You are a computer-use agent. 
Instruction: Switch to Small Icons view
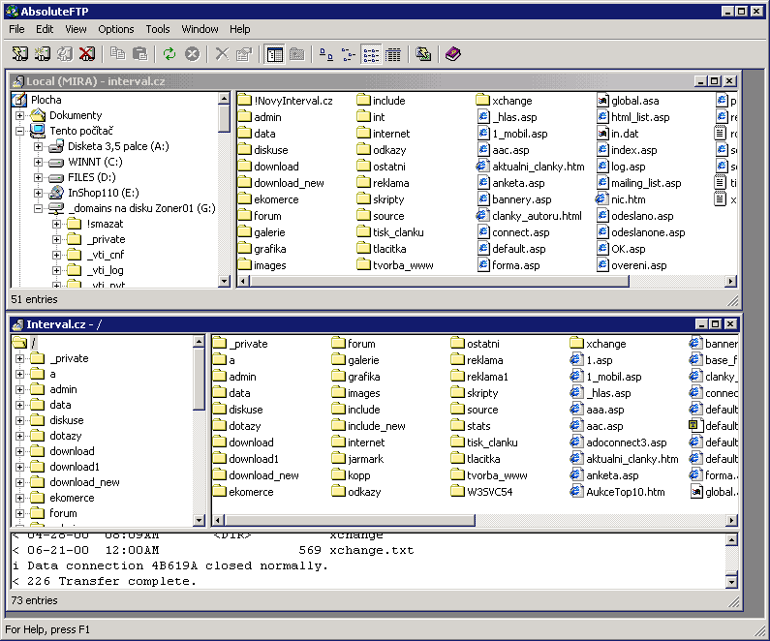pos(349,54)
